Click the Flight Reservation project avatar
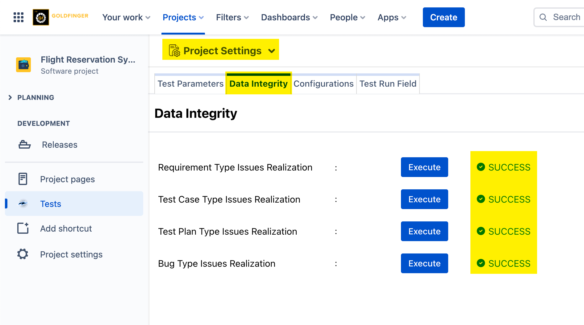Screen dimensions: 584x325 point(23,65)
